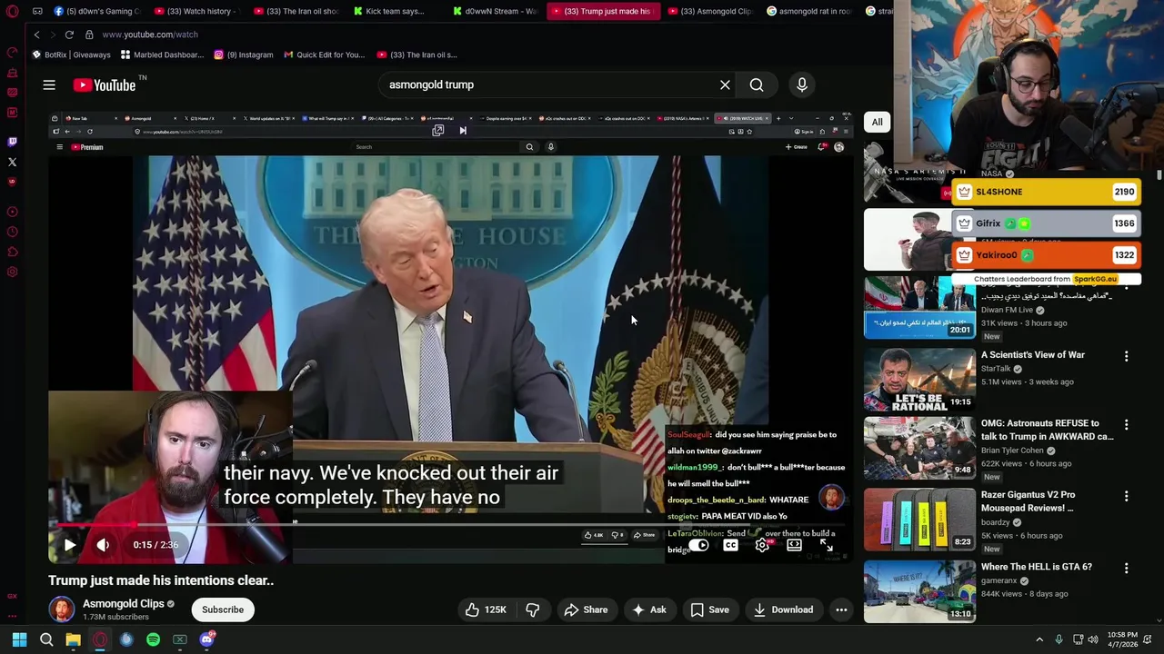Open the 'Marbled Dashboar...' bookmark
The width and height of the screenshot is (1164, 654).
click(x=162, y=54)
